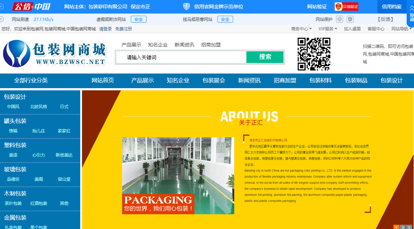414x229 pixels.
Task: Click the shield icon beside 信用官网金牌示范单位
Action: (186, 6)
